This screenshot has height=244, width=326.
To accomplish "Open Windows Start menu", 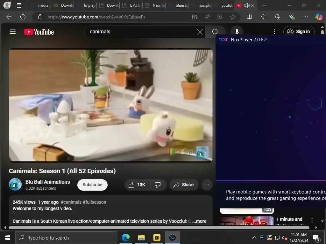I will coord(8,238).
